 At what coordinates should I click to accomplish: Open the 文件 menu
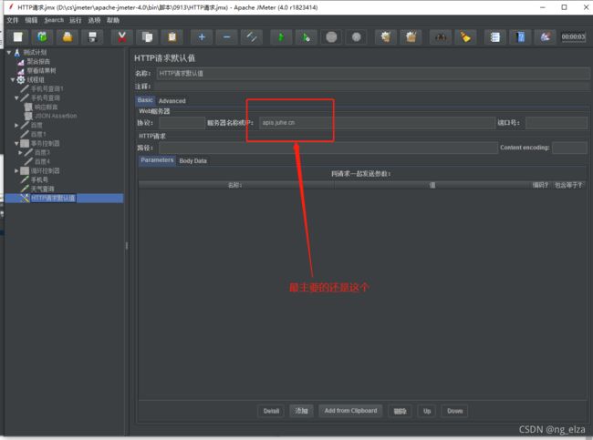coord(13,20)
